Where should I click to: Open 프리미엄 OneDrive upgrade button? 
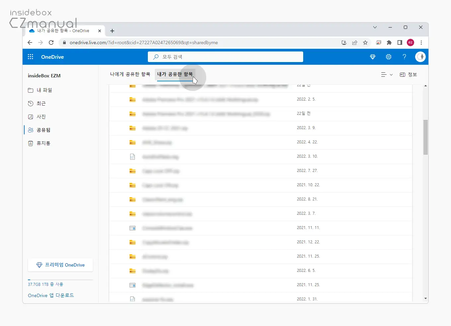(x=60, y=265)
